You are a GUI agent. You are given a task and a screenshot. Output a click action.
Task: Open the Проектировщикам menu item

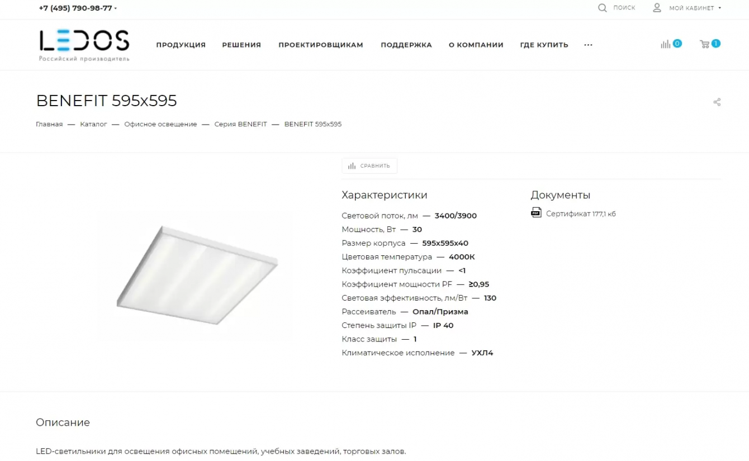(x=321, y=45)
